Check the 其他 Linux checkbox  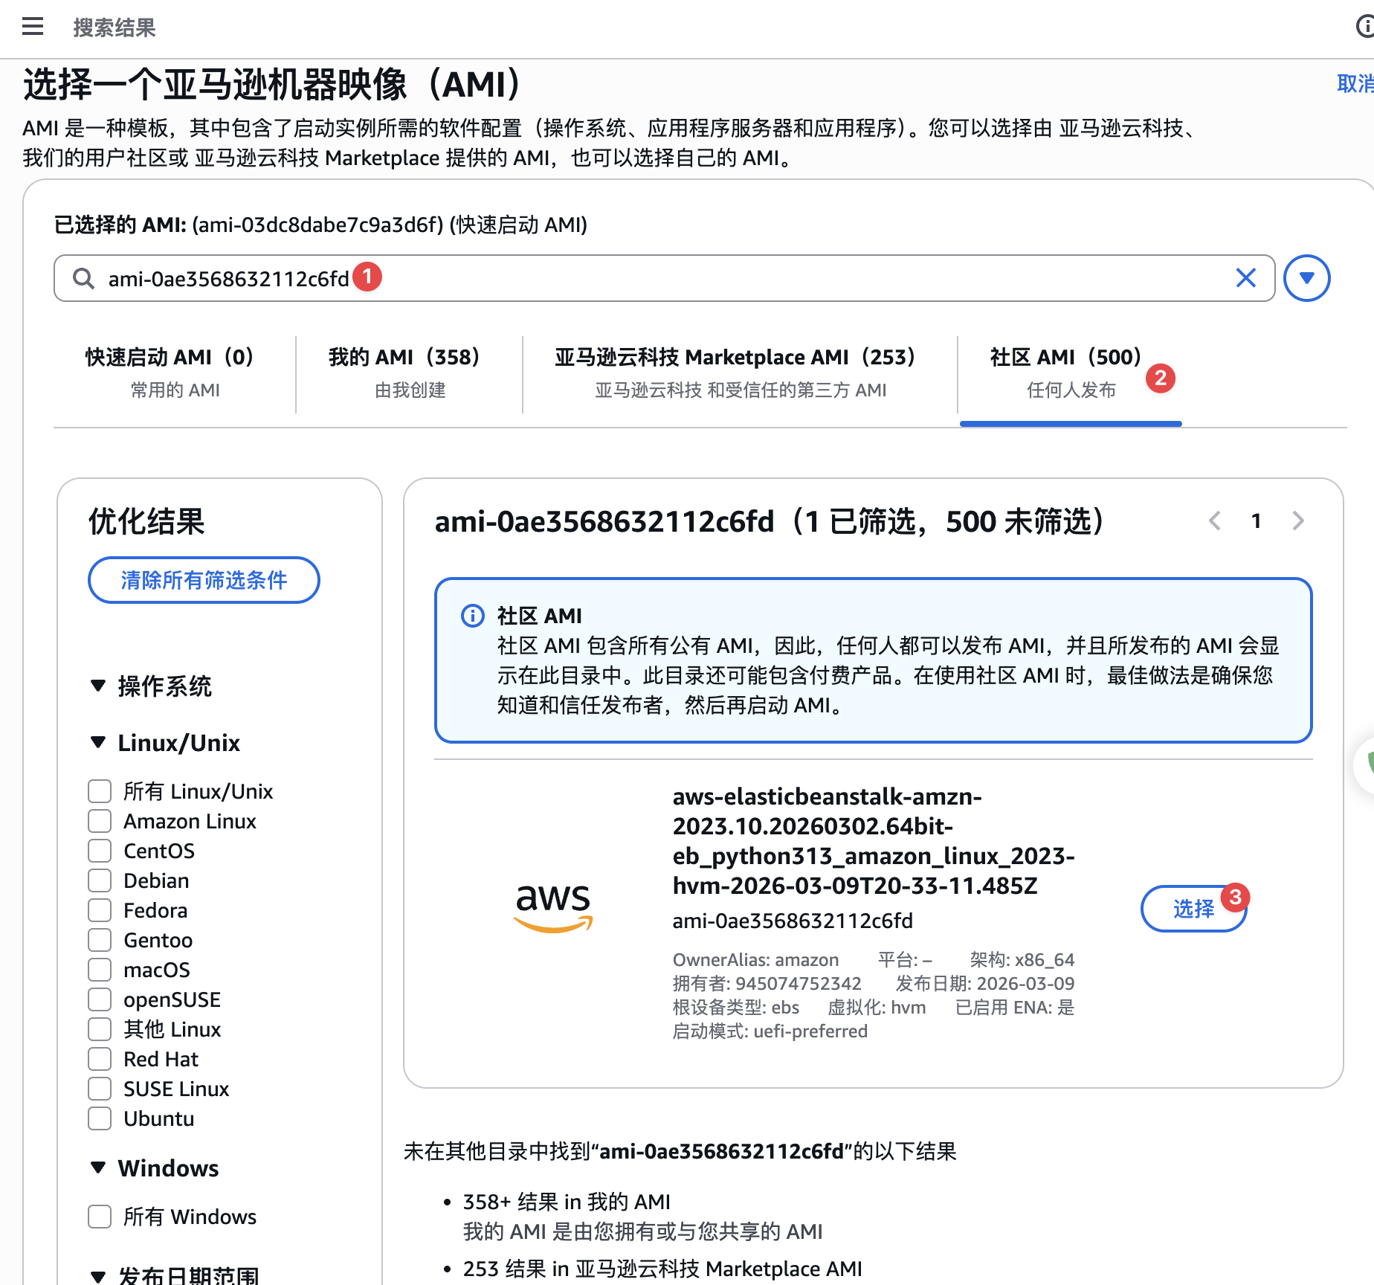pos(100,1028)
